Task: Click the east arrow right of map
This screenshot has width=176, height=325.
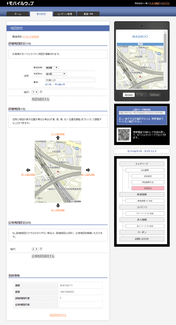Action: [x=88, y=170]
